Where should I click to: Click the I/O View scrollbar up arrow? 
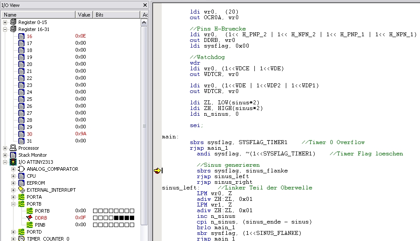click(x=144, y=22)
